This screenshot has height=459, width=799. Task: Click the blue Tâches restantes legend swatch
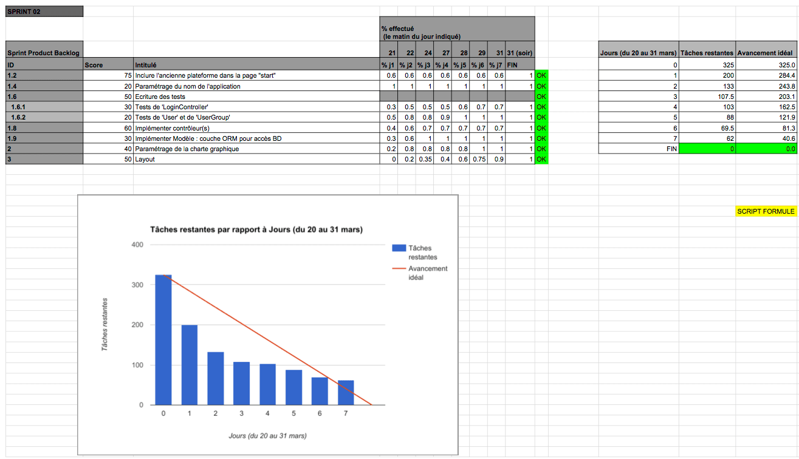click(x=399, y=248)
